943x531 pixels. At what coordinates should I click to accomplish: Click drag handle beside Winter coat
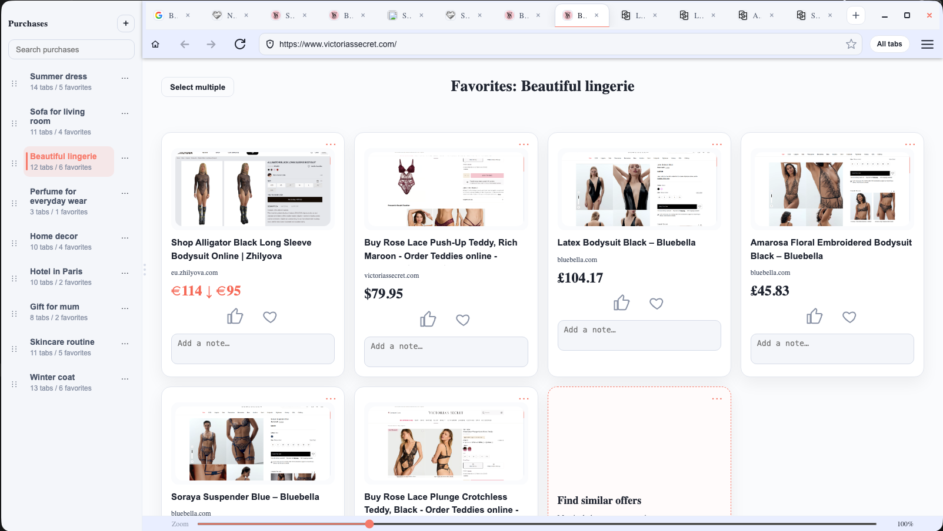pos(14,384)
